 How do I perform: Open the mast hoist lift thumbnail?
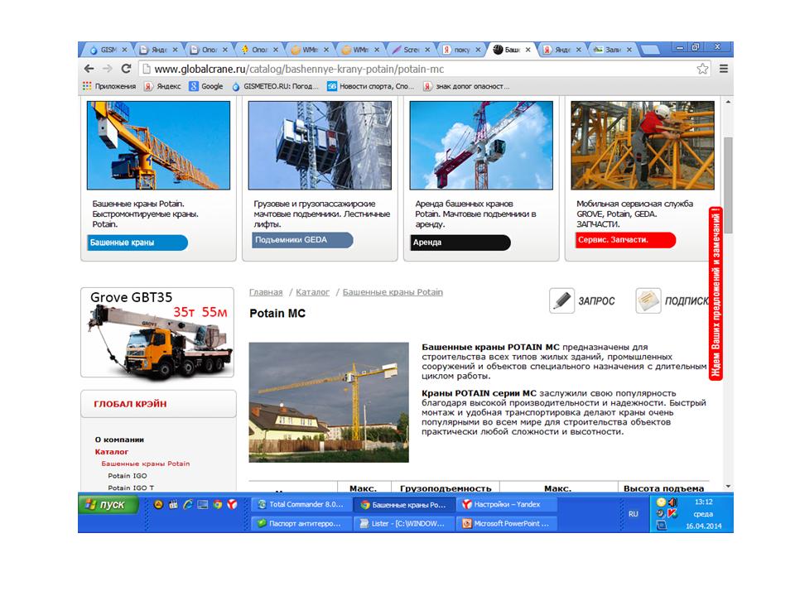[320, 146]
